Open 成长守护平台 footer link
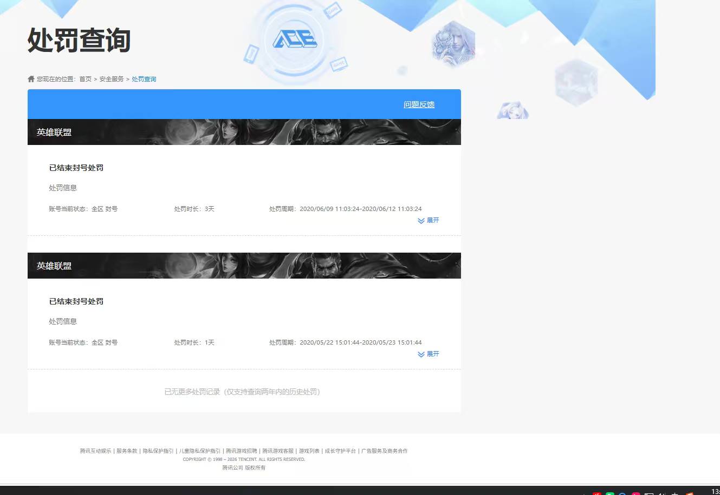720x495 pixels. 340,451
